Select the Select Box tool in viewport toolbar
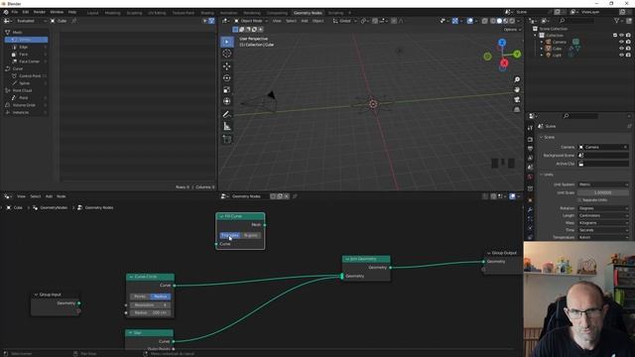The width and height of the screenshot is (635, 357). pos(227,42)
